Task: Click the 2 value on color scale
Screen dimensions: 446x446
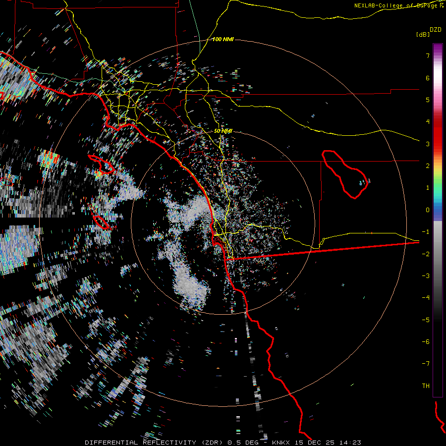Action: pyautogui.click(x=428, y=166)
